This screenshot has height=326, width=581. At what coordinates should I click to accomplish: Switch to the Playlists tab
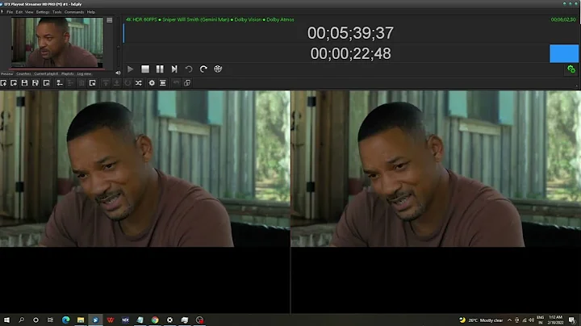(68, 73)
